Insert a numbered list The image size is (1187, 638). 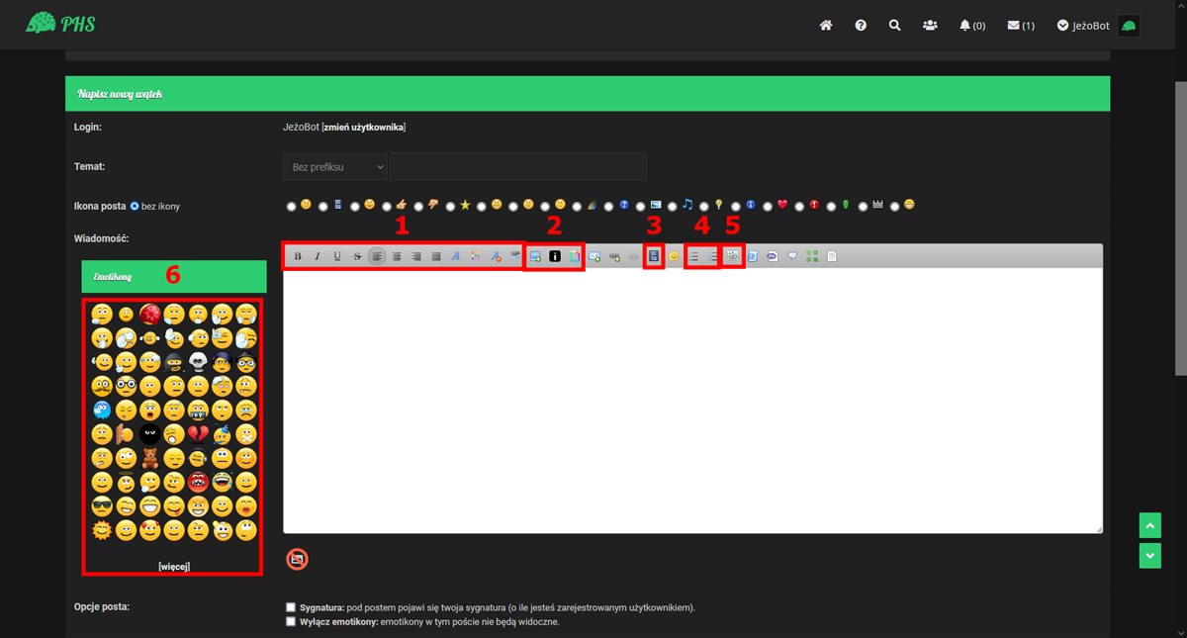pyautogui.click(x=713, y=256)
